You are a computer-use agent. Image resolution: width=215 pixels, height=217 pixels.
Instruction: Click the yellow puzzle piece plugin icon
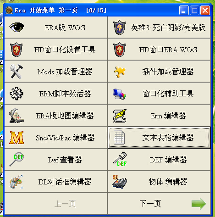tap(120, 72)
